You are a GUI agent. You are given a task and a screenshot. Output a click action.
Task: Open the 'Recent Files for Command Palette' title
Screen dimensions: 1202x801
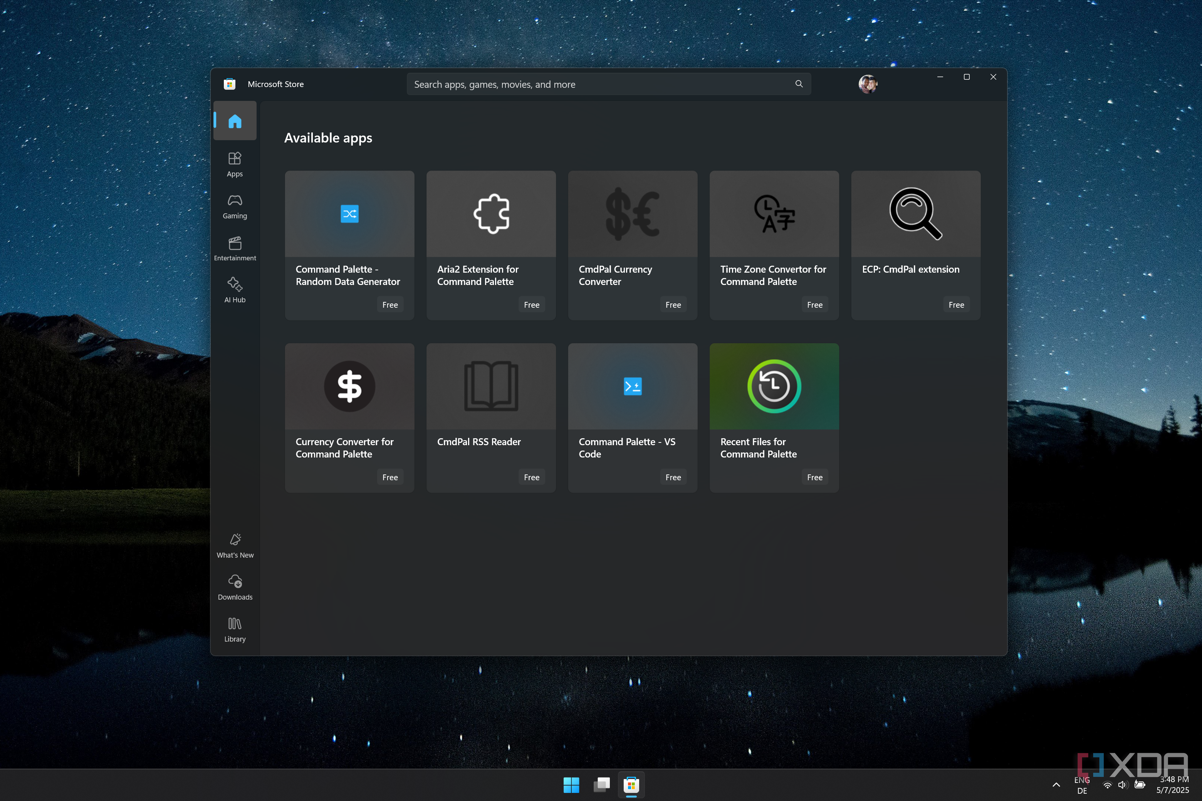759,448
